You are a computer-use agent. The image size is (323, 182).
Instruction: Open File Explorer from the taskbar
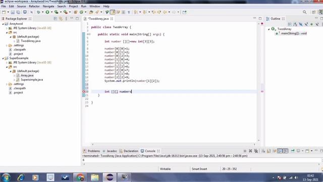click(x=95, y=177)
